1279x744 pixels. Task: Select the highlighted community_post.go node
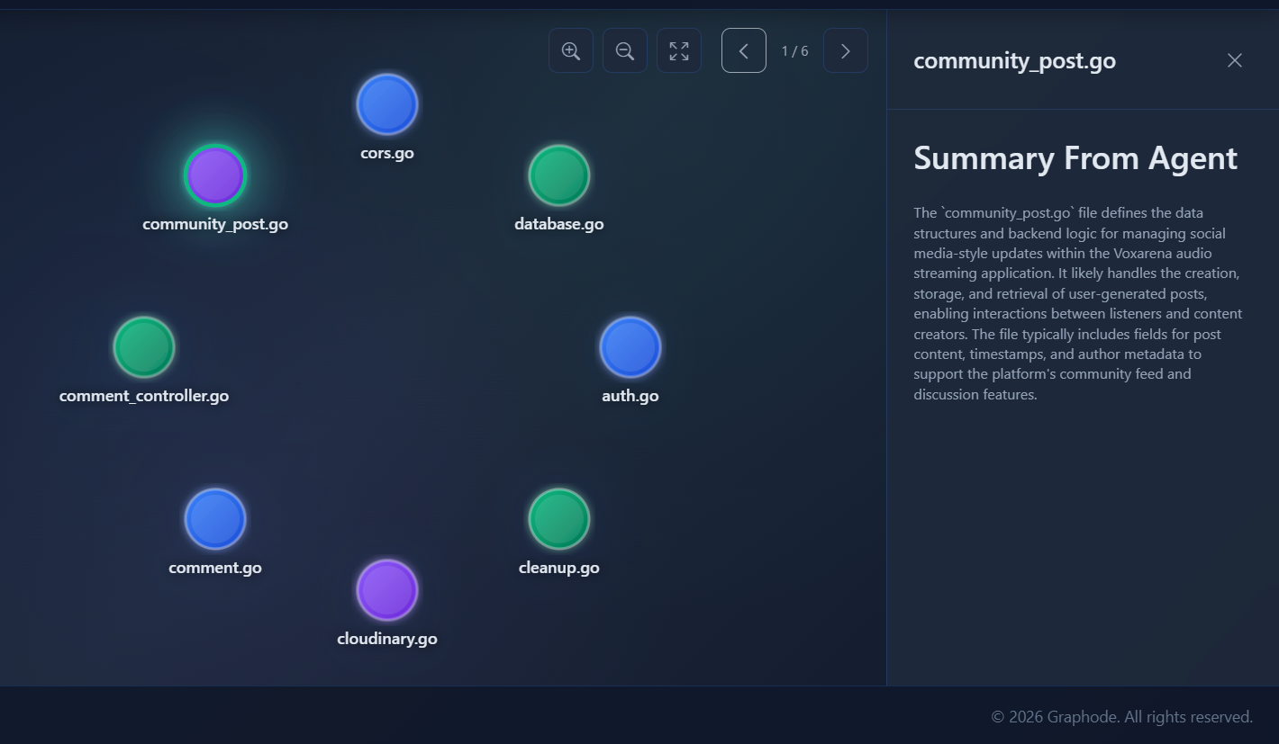click(214, 175)
